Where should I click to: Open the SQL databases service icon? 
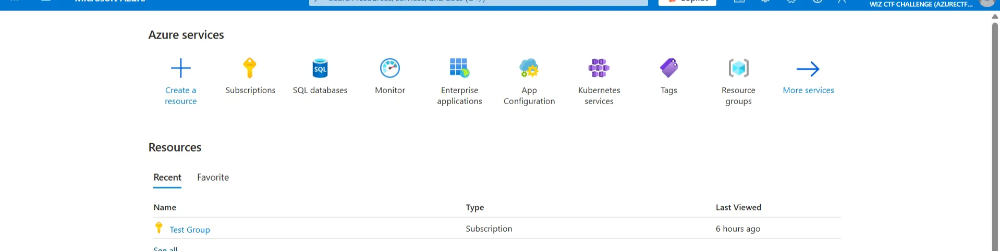(x=320, y=68)
